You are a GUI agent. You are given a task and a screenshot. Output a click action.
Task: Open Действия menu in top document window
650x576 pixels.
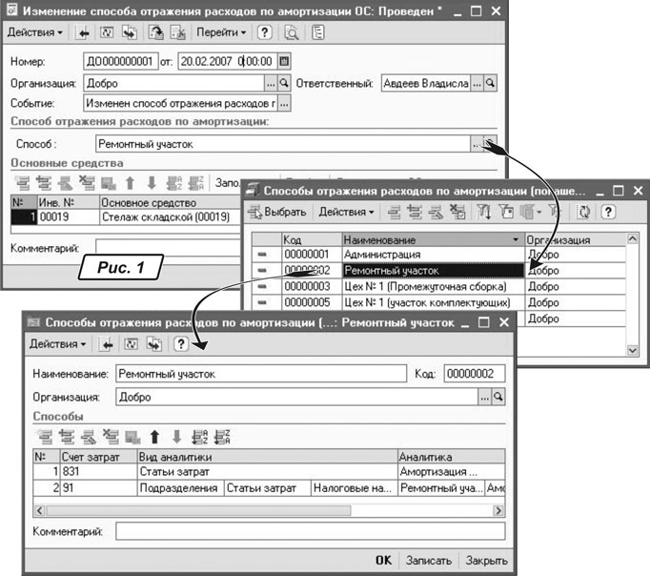pos(35,32)
